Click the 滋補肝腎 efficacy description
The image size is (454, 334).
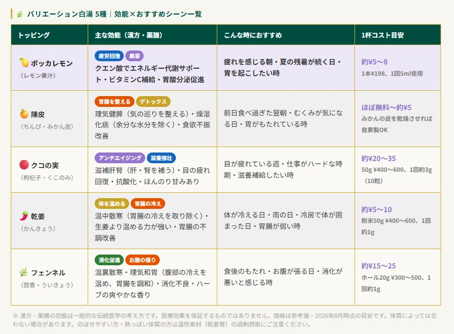click(153, 176)
